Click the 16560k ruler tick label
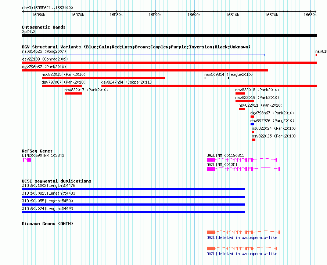 point(39,15)
